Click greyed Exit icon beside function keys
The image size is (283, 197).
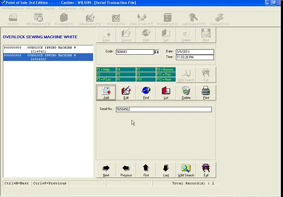206,75
